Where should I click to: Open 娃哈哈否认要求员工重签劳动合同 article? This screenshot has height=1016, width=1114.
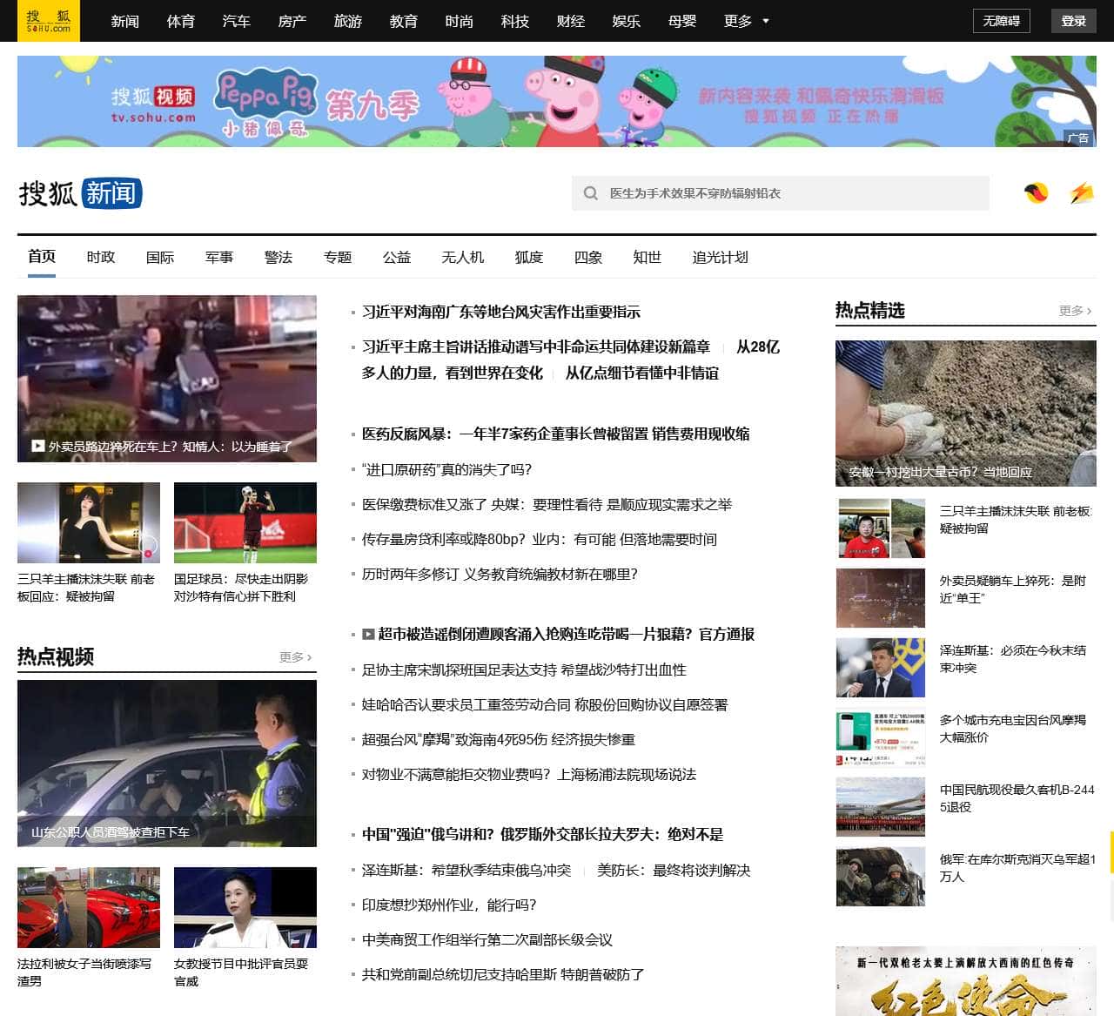pyautogui.click(x=545, y=704)
